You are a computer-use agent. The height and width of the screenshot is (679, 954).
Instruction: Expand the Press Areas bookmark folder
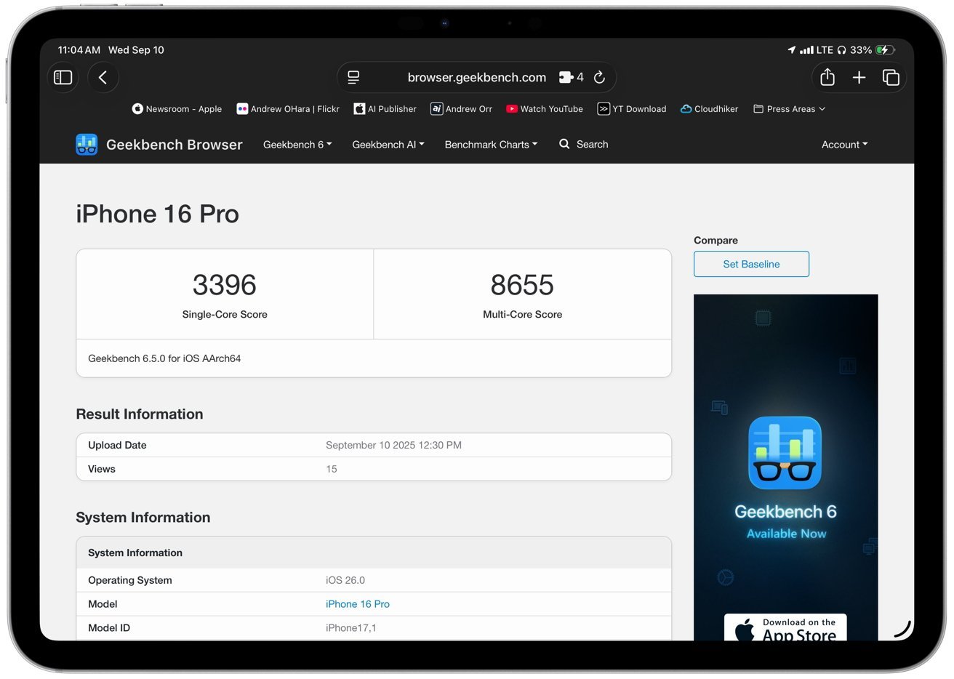pyautogui.click(x=789, y=109)
